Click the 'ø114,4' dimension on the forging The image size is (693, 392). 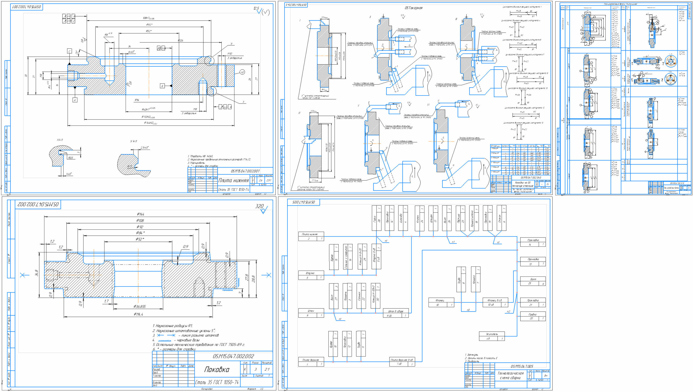tap(138, 314)
